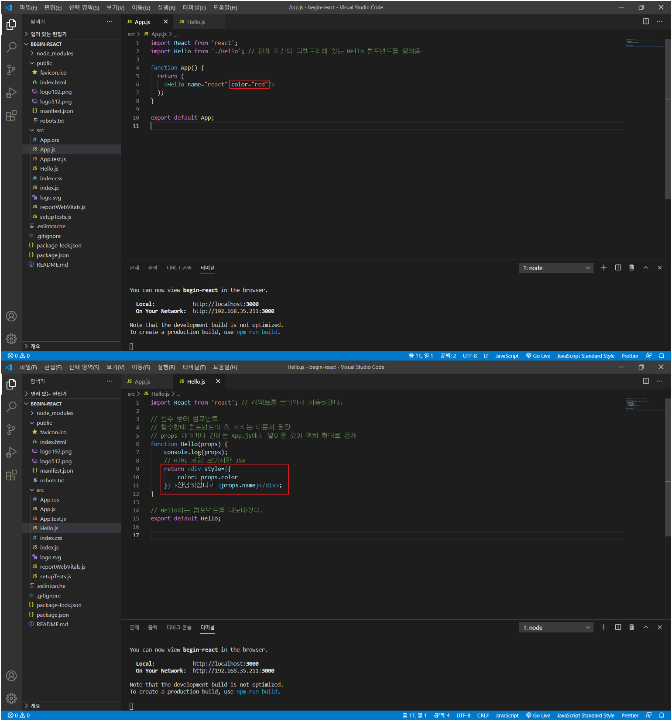Open Run and Debug view in top window

[x=11, y=93]
